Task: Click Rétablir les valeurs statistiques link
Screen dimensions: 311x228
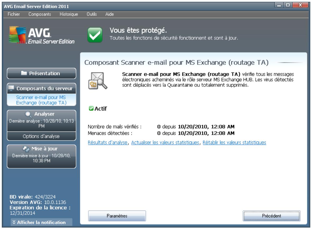Action: [234, 143]
